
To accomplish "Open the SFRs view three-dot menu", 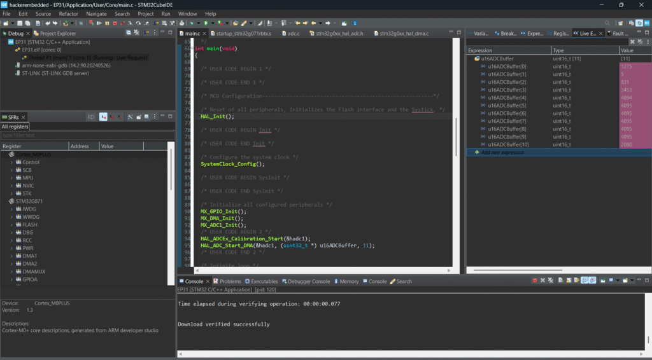I will (x=155, y=117).
